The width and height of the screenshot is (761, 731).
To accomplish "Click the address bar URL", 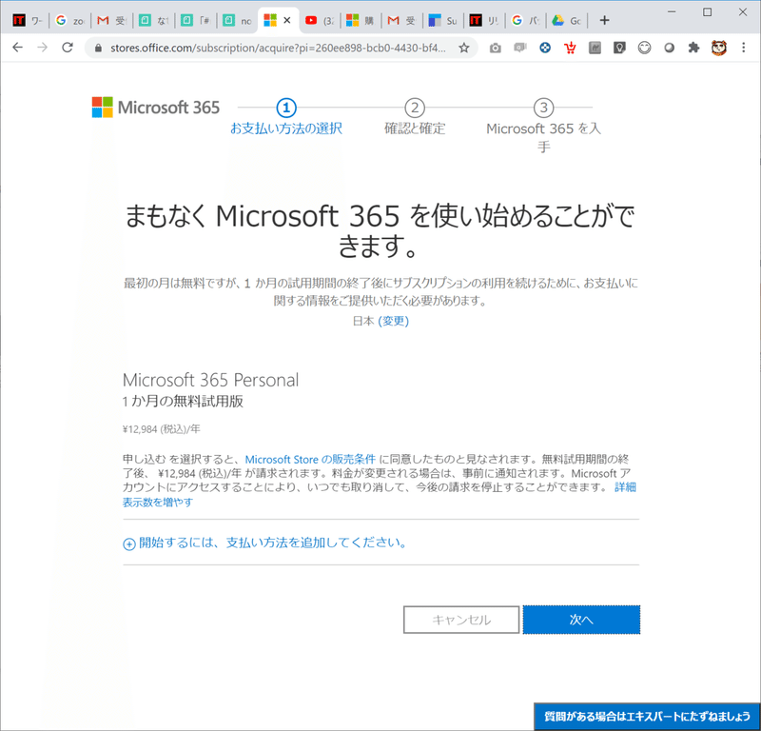I will 278,48.
